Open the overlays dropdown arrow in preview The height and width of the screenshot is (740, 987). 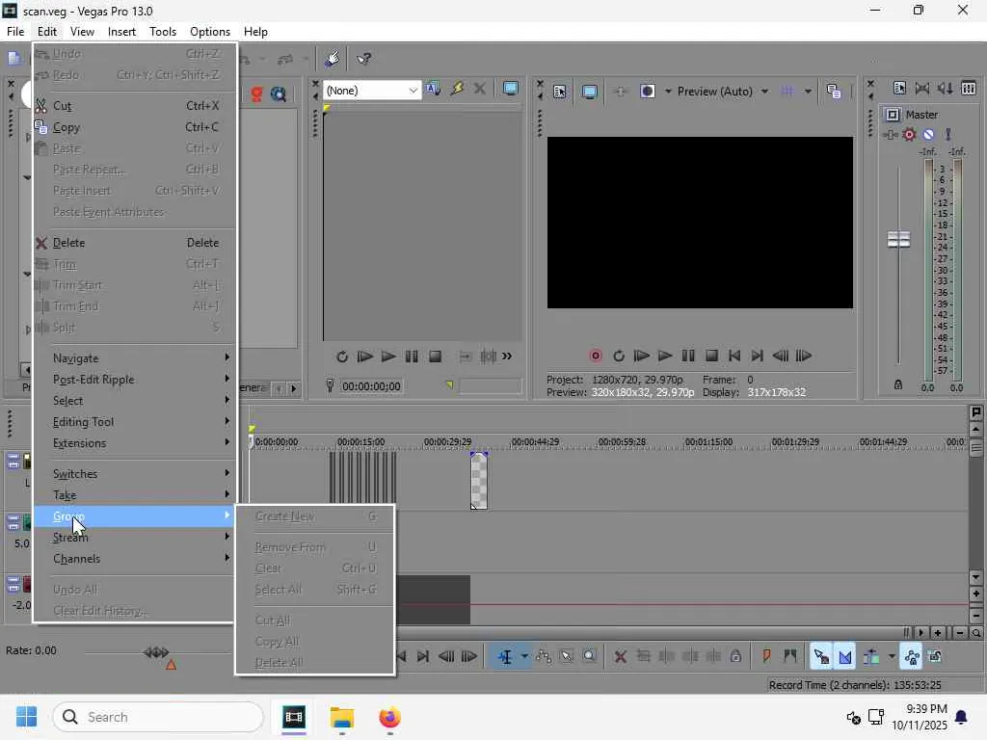(x=808, y=92)
